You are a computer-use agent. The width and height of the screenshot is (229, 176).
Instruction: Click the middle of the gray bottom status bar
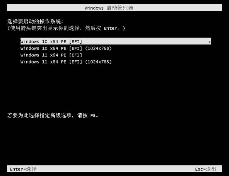click(x=114, y=169)
